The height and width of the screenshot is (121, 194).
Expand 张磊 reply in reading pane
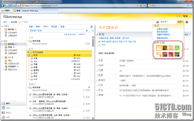tap(97, 76)
